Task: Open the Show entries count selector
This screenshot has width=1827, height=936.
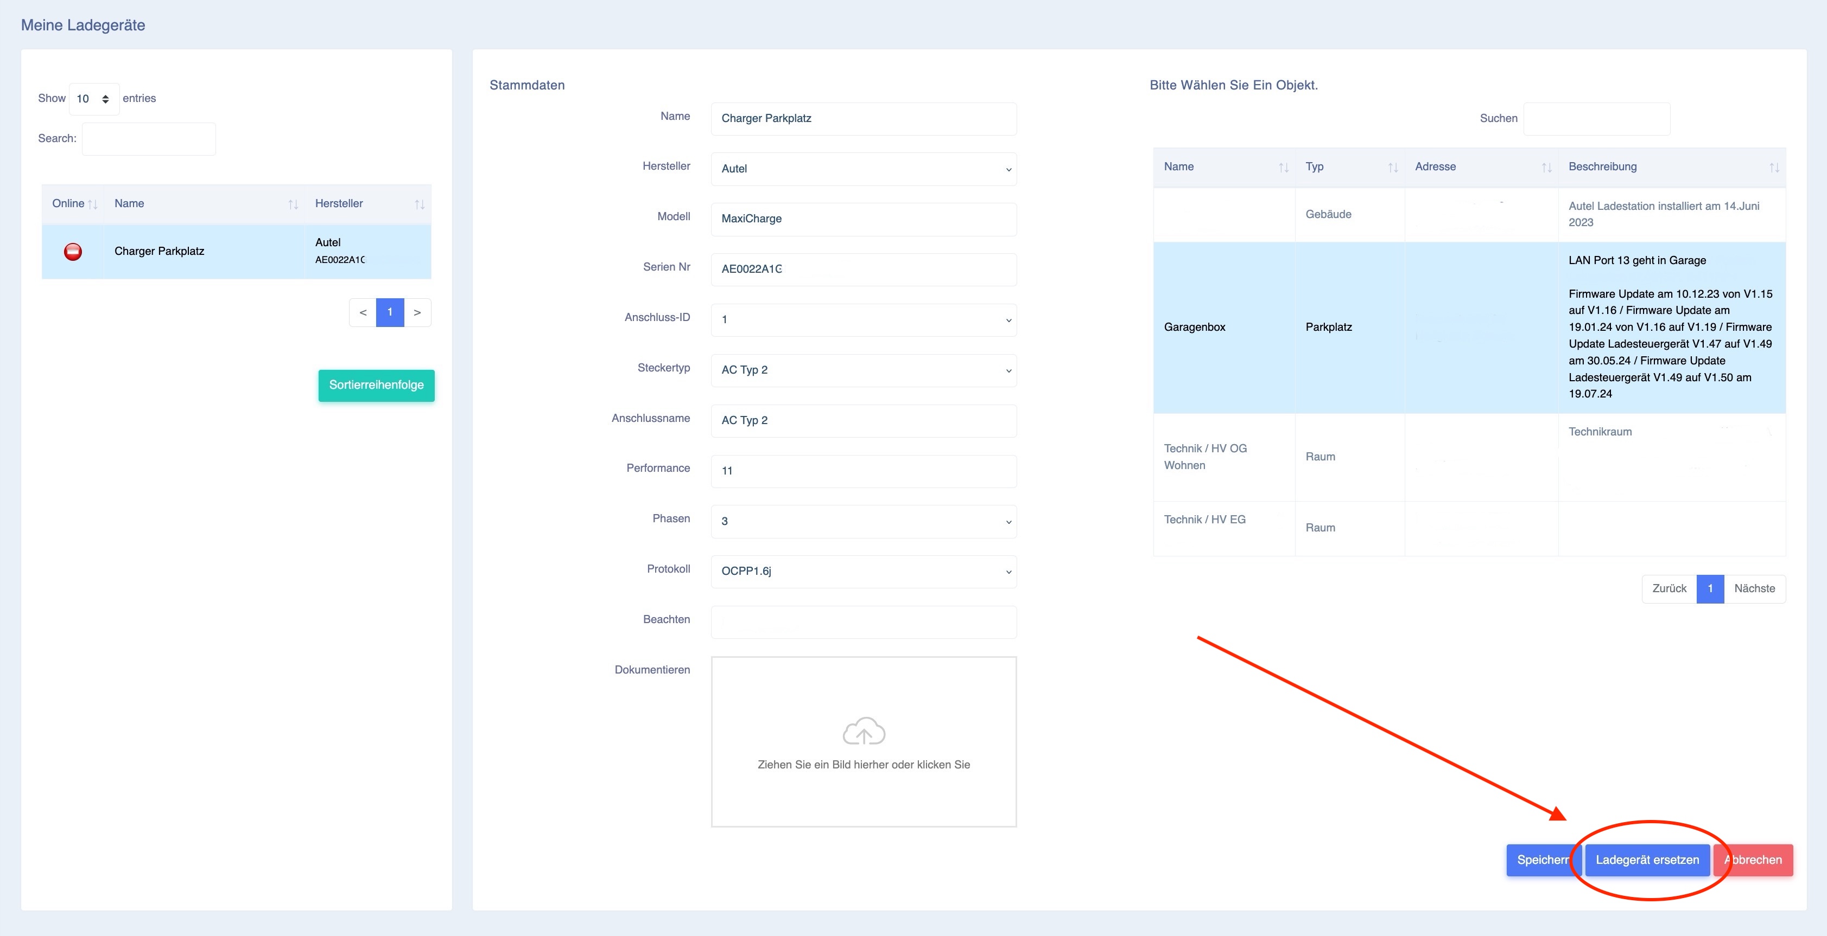Action: pos(93,99)
